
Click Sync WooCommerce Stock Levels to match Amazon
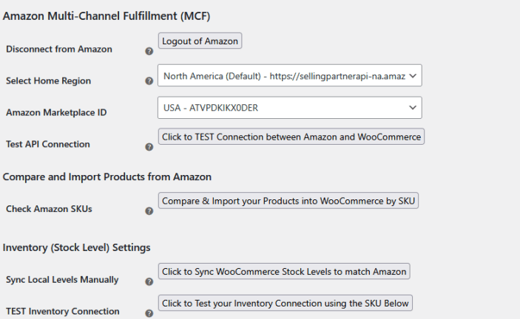tap(284, 272)
